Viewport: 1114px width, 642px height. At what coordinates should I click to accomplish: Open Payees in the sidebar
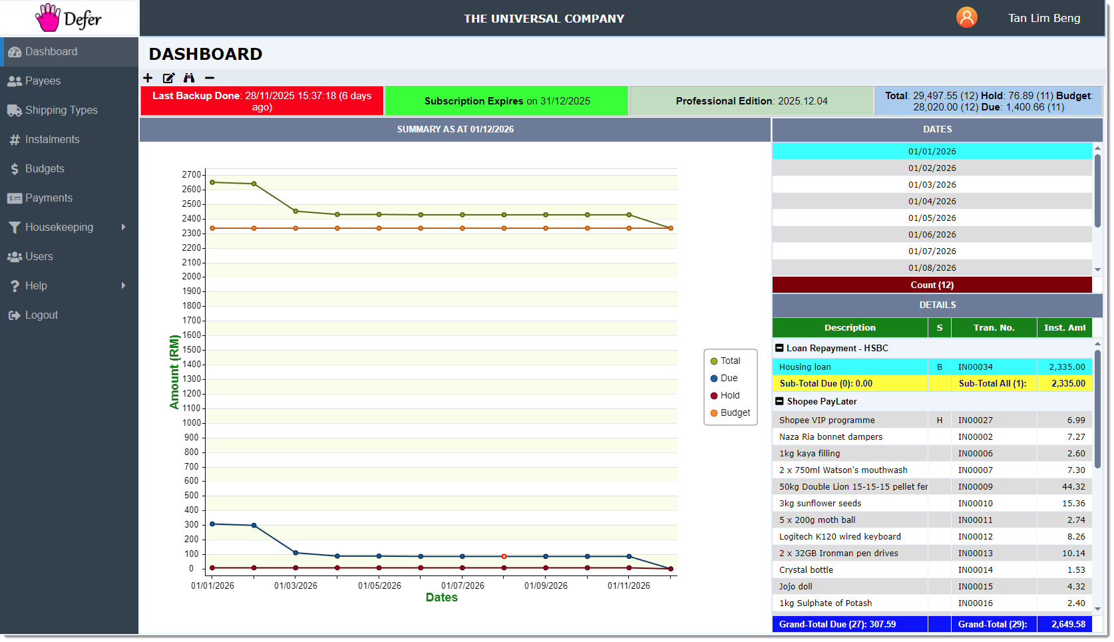43,81
